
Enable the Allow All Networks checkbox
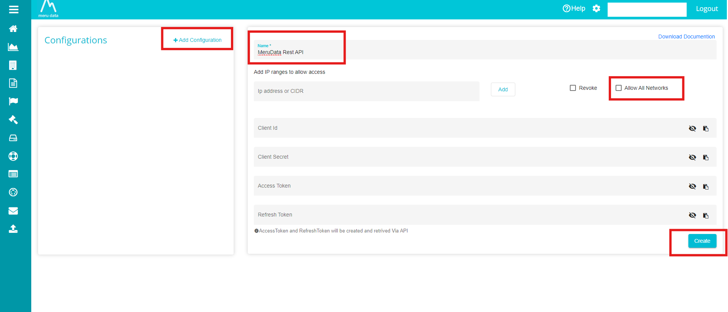tap(619, 88)
